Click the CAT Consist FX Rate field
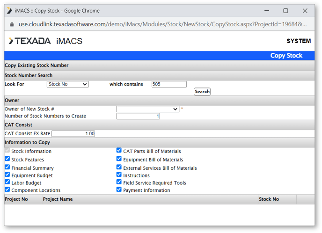Screen dimensions: 322x233 point(73,134)
